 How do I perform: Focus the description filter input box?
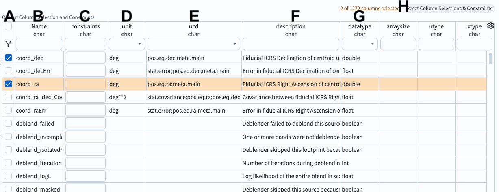[x=291, y=44]
